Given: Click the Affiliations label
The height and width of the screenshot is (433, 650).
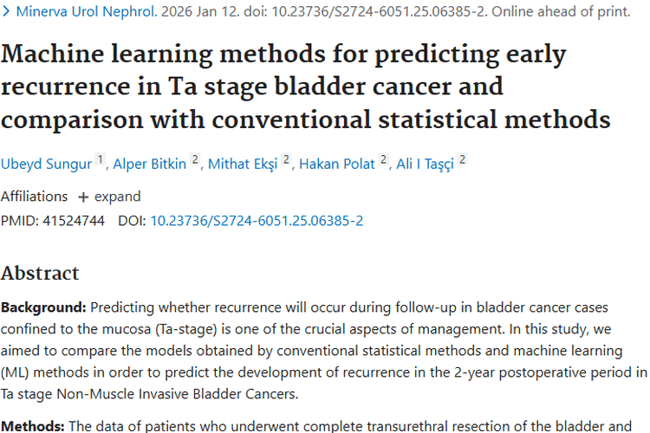Looking at the screenshot, I should pos(34,196).
